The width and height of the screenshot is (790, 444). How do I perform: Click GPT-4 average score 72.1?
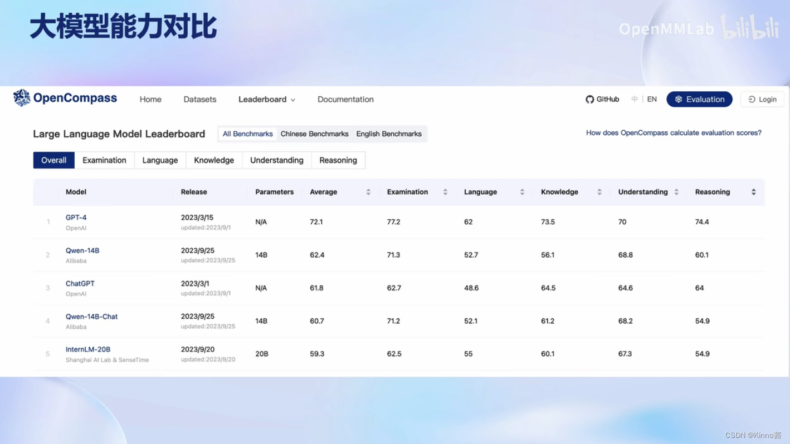pos(316,222)
